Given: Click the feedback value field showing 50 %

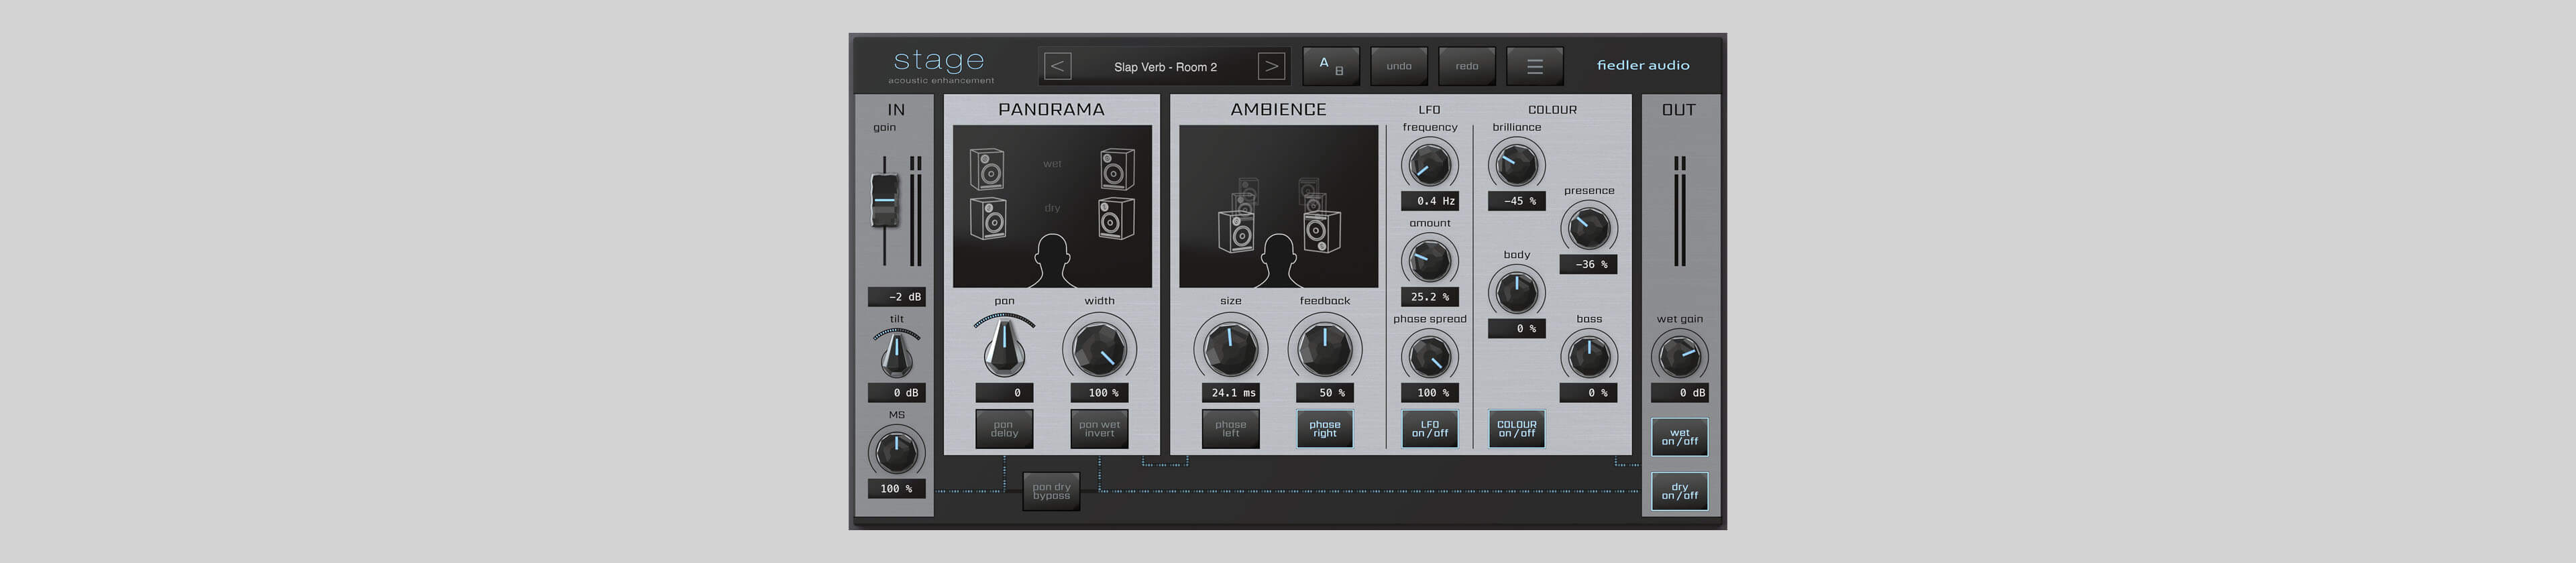Looking at the screenshot, I should click(x=1324, y=392).
